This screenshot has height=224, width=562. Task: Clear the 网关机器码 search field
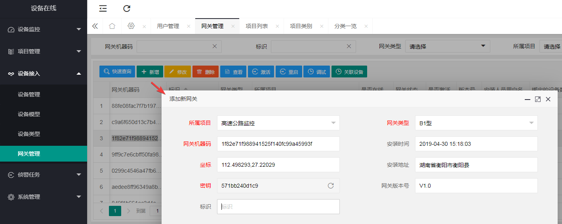point(215,46)
